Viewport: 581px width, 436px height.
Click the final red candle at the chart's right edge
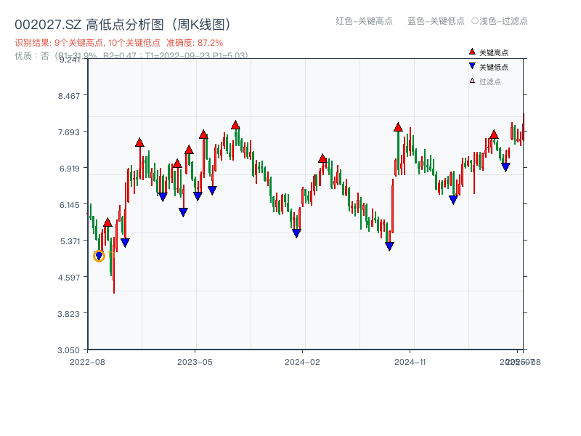(x=524, y=127)
